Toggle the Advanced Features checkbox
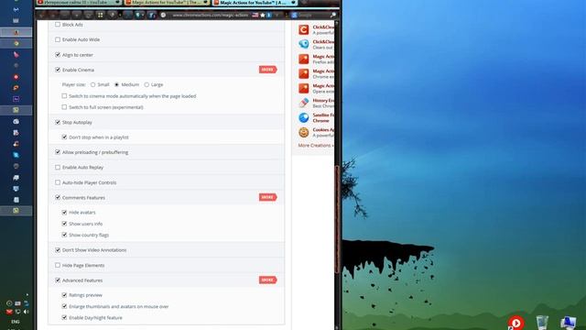The image size is (586, 330). pyautogui.click(x=58, y=280)
